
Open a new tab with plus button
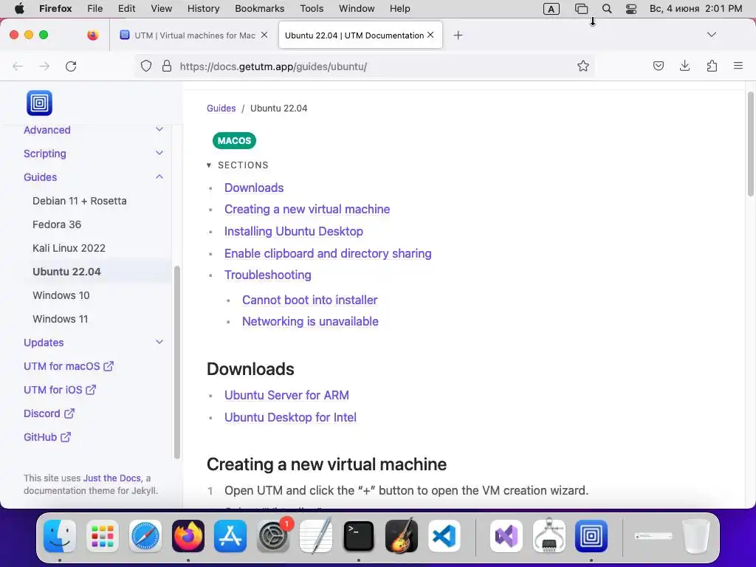[x=458, y=35]
